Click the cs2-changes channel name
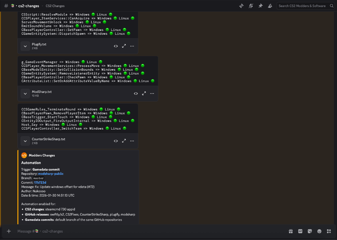This screenshot has height=240, width=337. point(29,6)
